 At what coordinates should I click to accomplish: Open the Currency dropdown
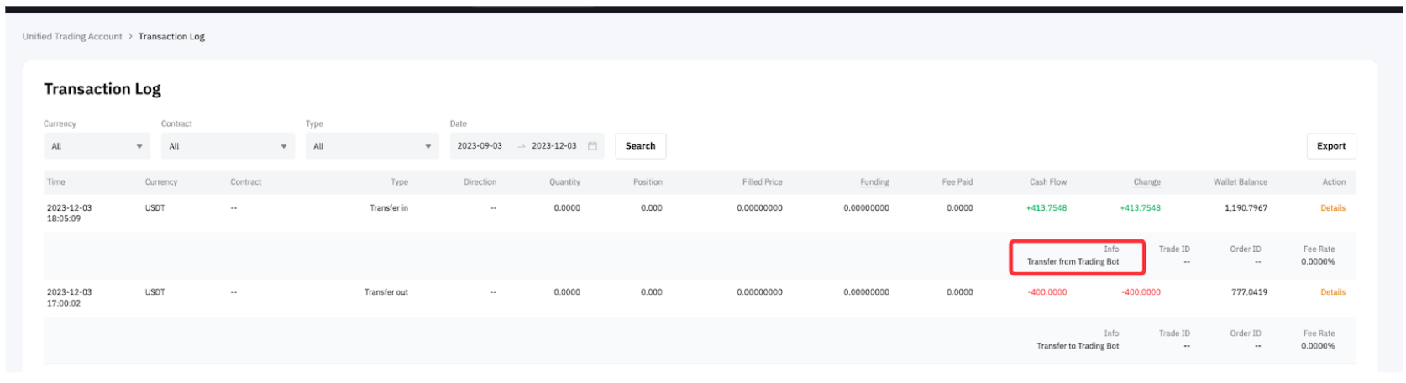pyautogui.click(x=97, y=146)
